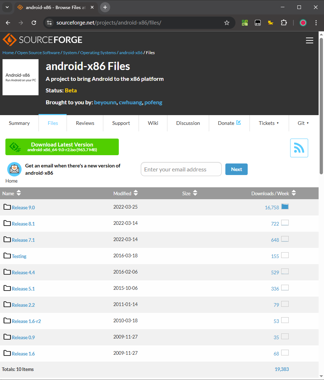Click the pofeng contributor link
This screenshot has height=380, width=324.
click(153, 102)
